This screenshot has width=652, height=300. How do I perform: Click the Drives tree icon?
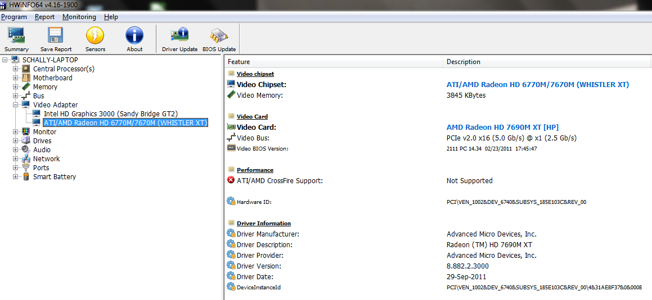click(26, 141)
